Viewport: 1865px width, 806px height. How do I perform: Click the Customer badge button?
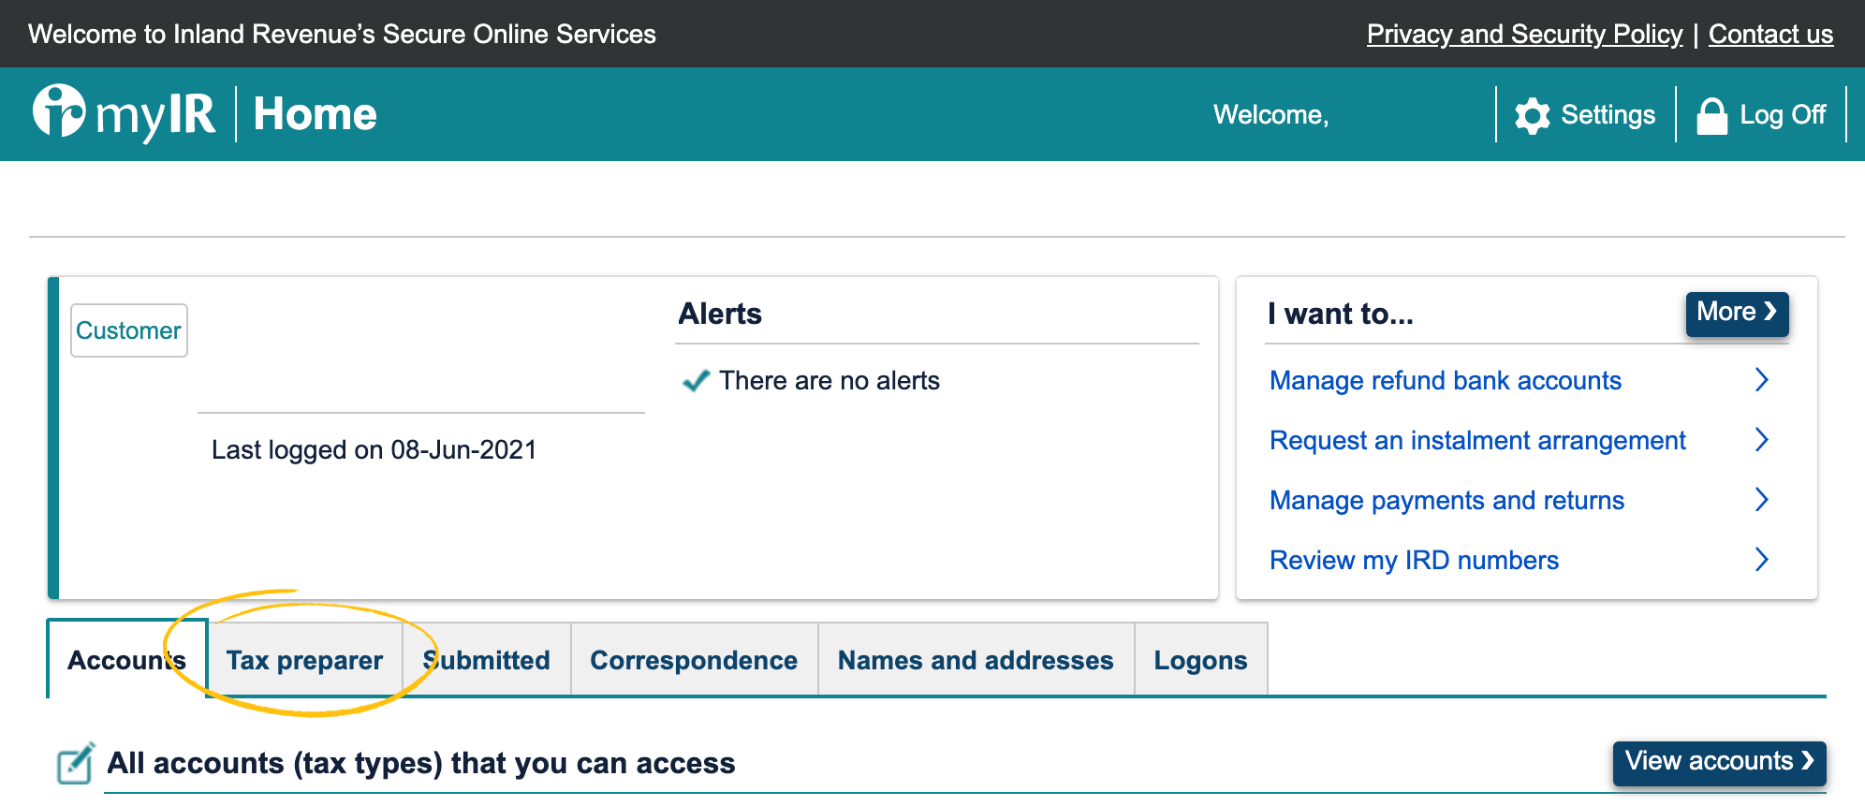click(129, 330)
